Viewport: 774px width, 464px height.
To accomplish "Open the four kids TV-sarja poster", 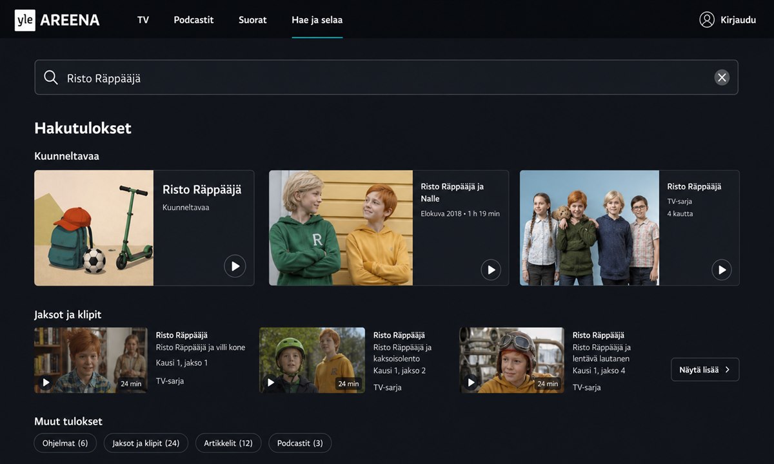I will tap(590, 228).
